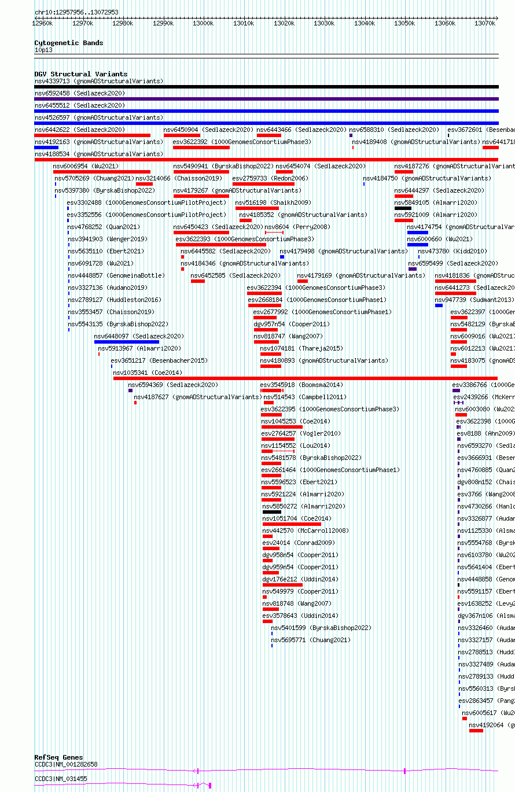
Task: Click nsv6448097 (Sedlazeck2020) label
Action: [x=139, y=336]
